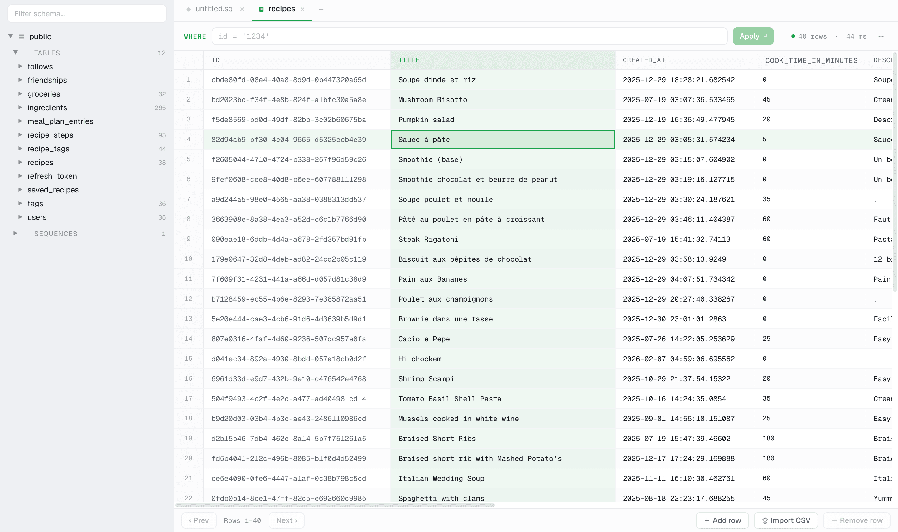Image resolution: width=898 pixels, height=532 pixels.
Task: Open the saved_recipes table in sidebar
Action: tap(53, 190)
